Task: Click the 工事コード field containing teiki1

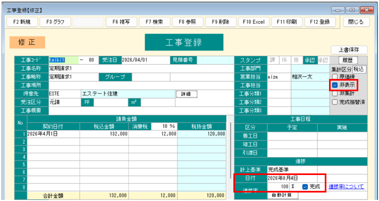Action: (64, 60)
